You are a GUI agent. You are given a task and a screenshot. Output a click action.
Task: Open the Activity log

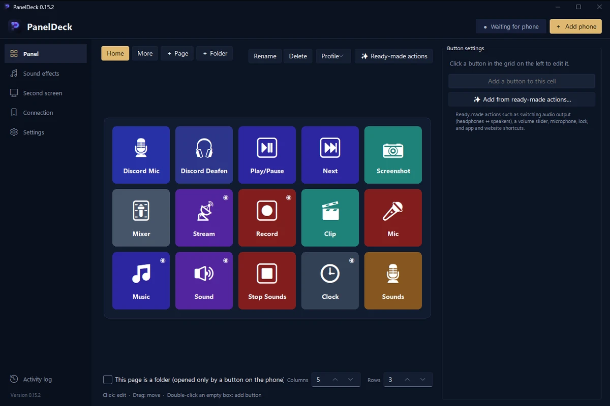(x=46, y=380)
